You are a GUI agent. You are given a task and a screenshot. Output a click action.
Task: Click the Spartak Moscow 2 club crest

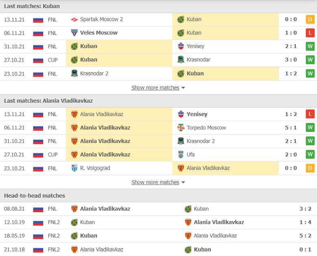(x=74, y=19)
